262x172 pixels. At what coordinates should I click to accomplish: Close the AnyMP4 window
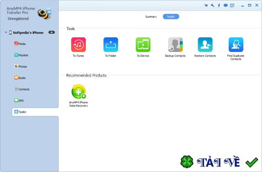[x=257, y=5]
